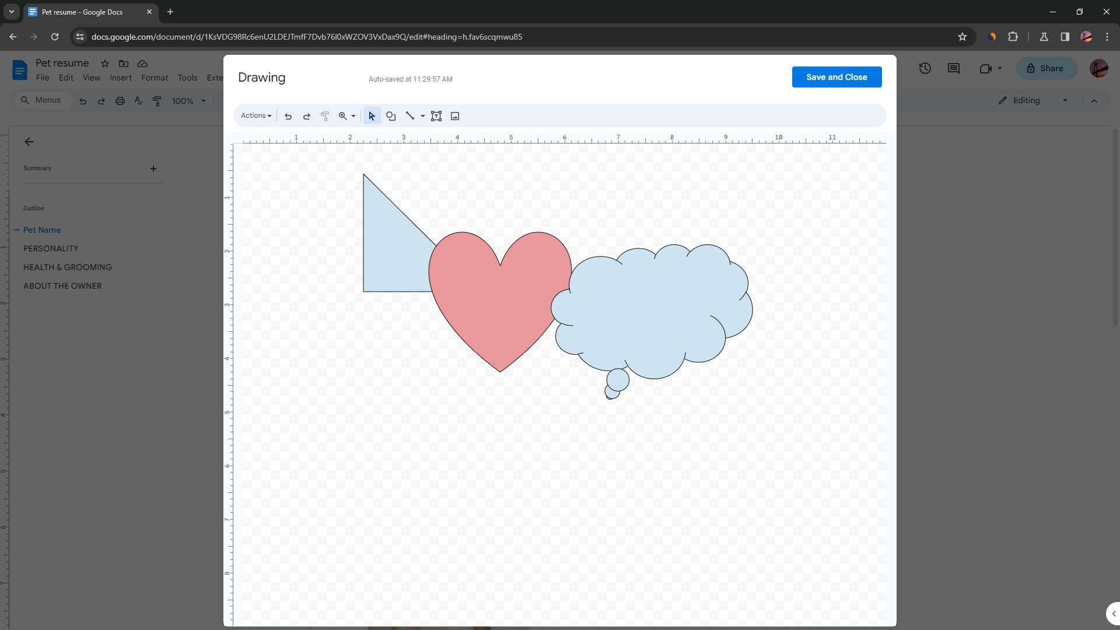Redo the drawing action

[x=307, y=116]
